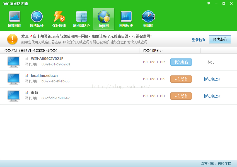Click MAC address b8-27-eb-af-1b-55

click(55, 81)
